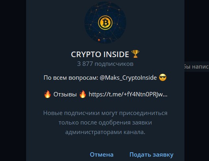This screenshot has height=161, width=209.
Task: Click the fire emoji after Отзывы
Action: click(x=83, y=94)
